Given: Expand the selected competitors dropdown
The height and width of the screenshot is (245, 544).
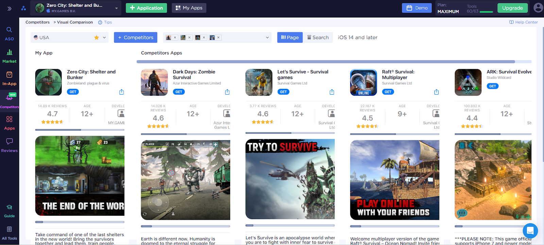Looking at the screenshot, I should click(x=267, y=37).
